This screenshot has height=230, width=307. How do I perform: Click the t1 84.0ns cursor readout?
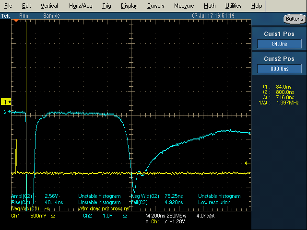[277, 87]
